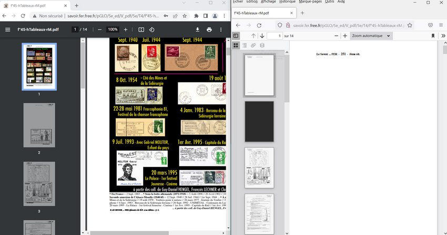
Task: Show attachments in Firefox PDF sidebar
Action: (x=253, y=45)
